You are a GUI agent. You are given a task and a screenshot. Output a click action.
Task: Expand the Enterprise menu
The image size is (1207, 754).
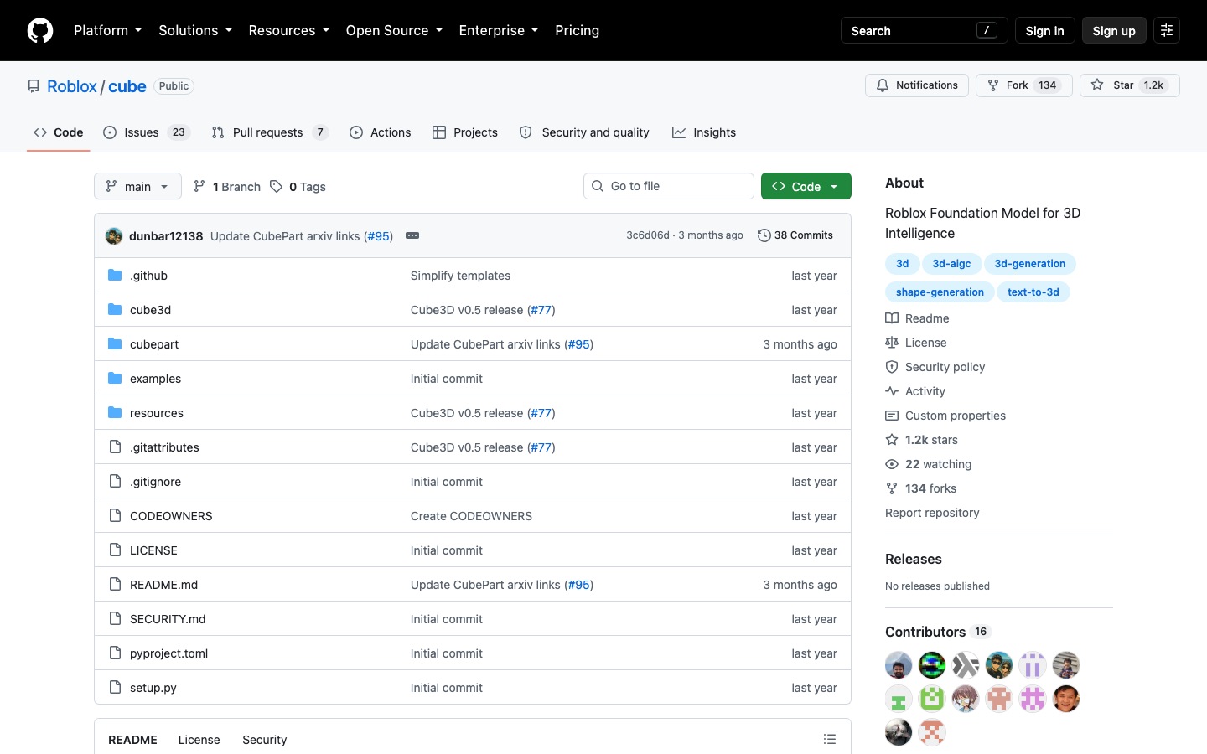click(498, 30)
